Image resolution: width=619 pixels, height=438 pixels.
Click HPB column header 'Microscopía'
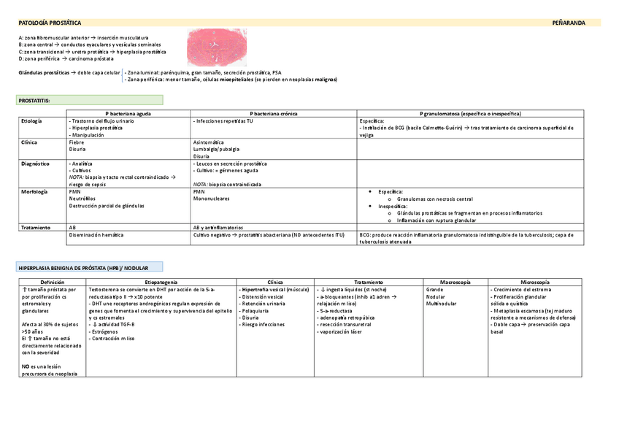(535, 283)
